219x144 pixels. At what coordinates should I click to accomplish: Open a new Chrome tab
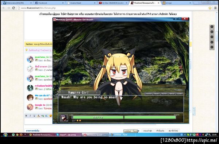point(196,3)
